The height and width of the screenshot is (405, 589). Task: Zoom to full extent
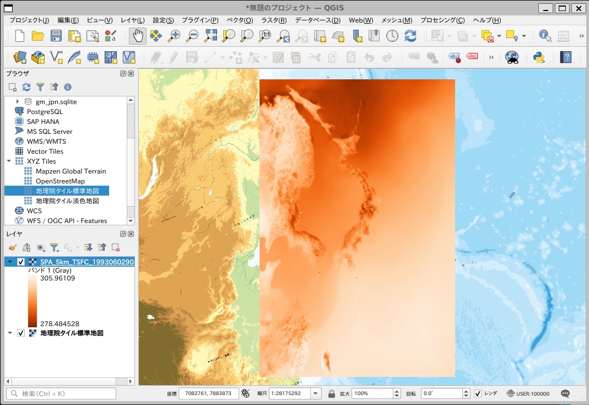click(210, 36)
